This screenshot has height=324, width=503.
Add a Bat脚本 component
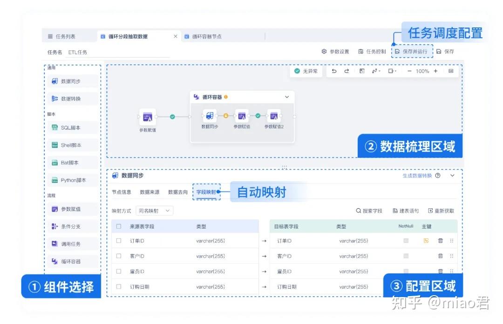pyautogui.click(x=73, y=163)
